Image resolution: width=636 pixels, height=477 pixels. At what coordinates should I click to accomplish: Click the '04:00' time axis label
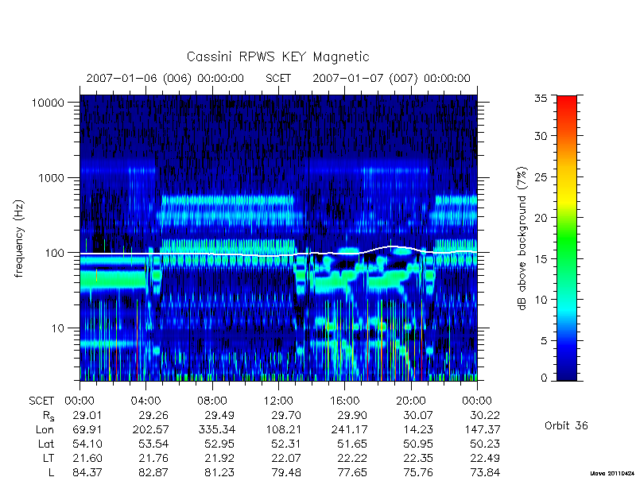tap(146, 401)
